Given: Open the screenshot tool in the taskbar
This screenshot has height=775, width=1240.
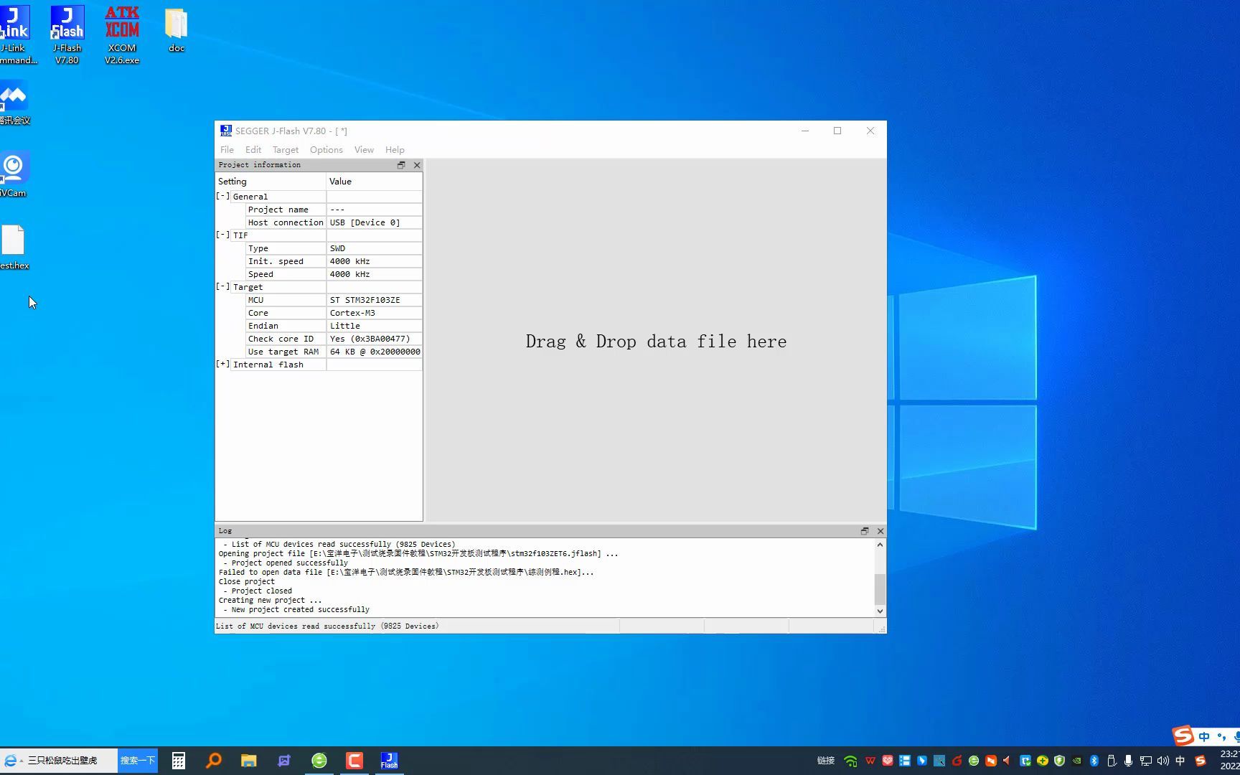Looking at the screenshot, I should [284, 761].
